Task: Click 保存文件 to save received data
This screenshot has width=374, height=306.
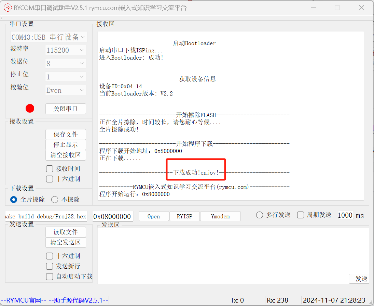Action: pos(66,135)
